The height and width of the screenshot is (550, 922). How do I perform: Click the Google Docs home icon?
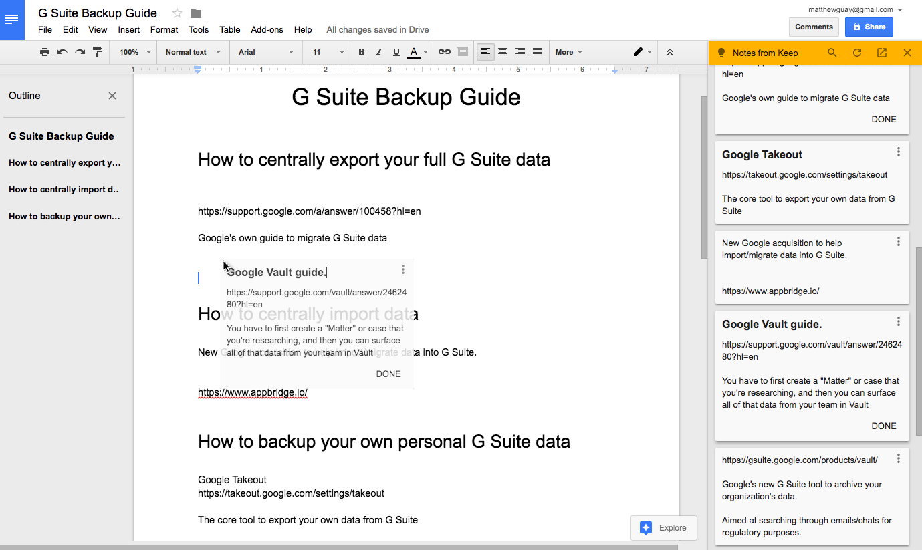coord(12,19)
